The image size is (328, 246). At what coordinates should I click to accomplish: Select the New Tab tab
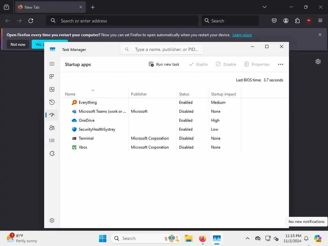(x=50, y=7)
